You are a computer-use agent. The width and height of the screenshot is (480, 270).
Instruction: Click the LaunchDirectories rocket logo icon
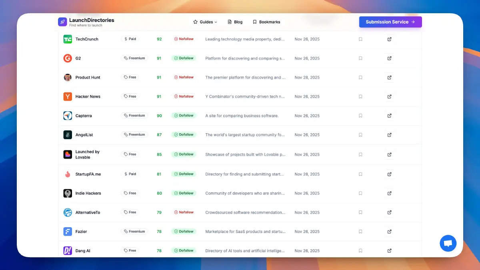point(62,21)
